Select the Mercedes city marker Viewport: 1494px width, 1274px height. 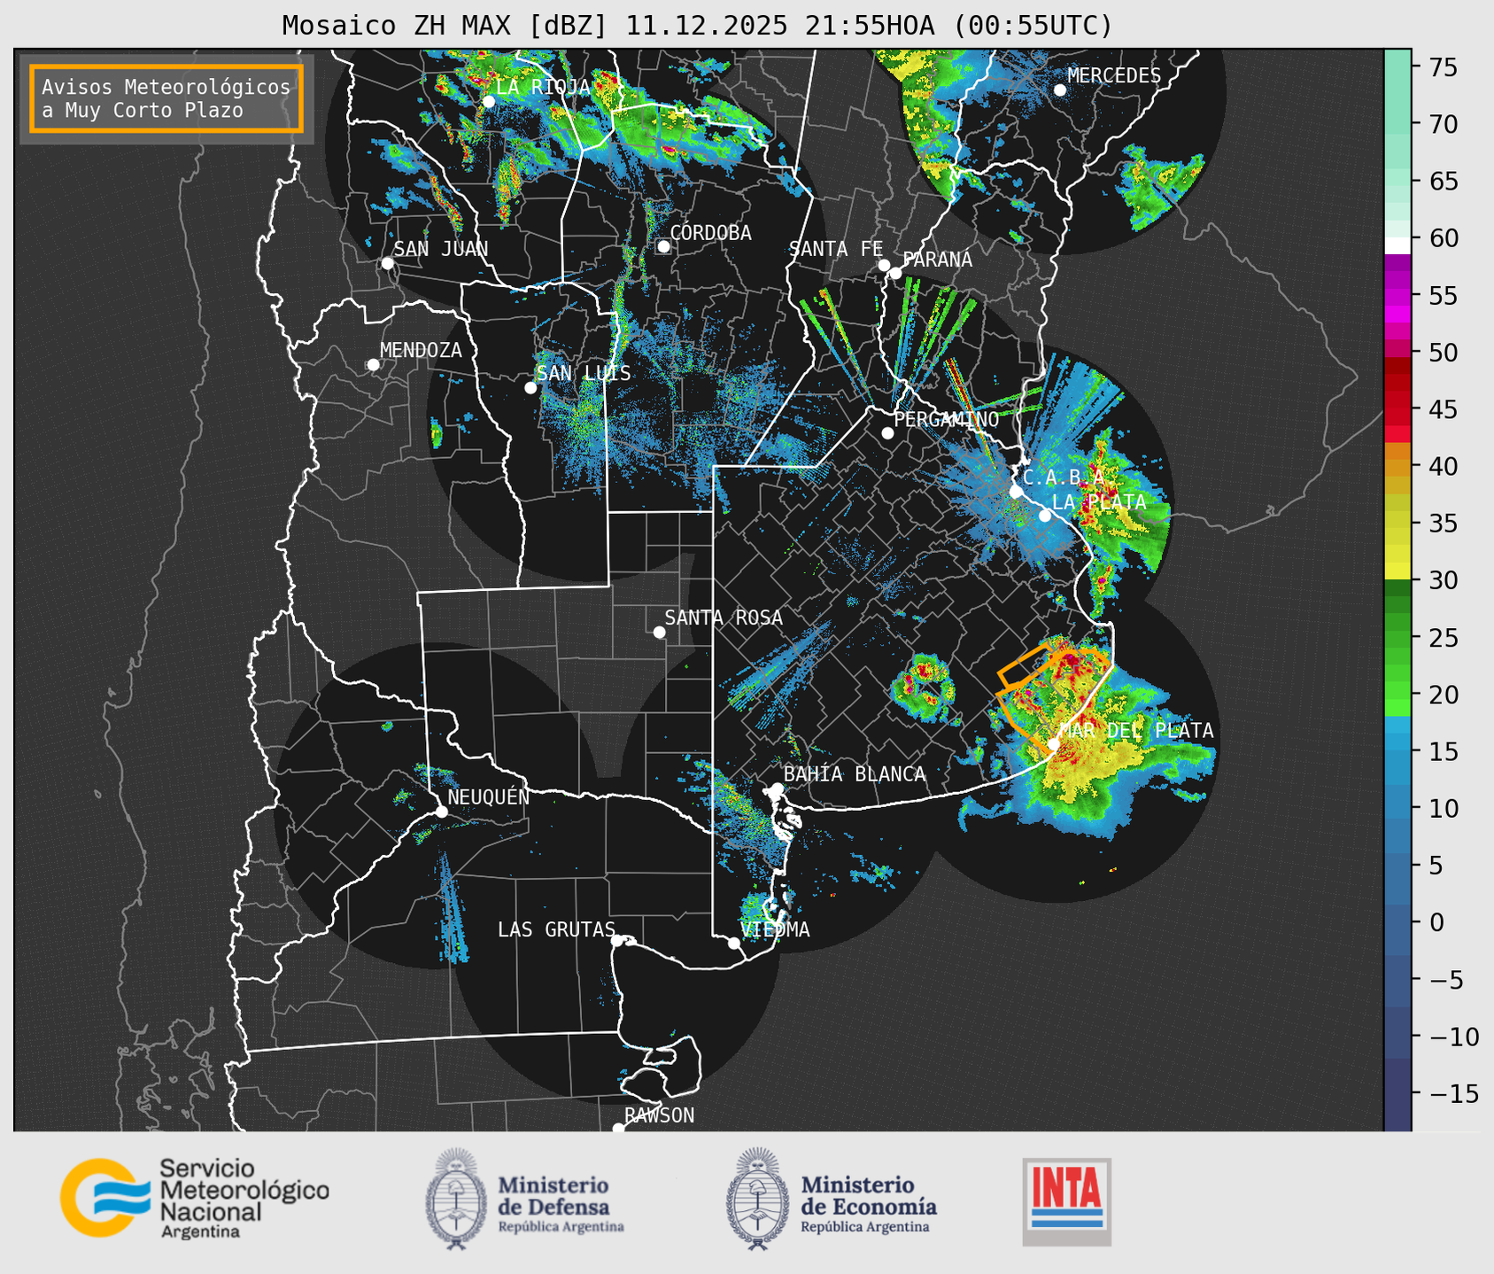click(1059, 89)
